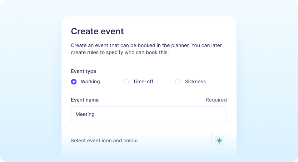298x162 pixels.
Task: Click the Event name field label
Action: coord(85,100)
